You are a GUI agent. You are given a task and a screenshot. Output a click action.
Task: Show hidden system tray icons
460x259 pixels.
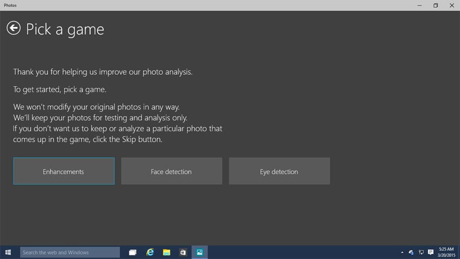coord(402,252)
